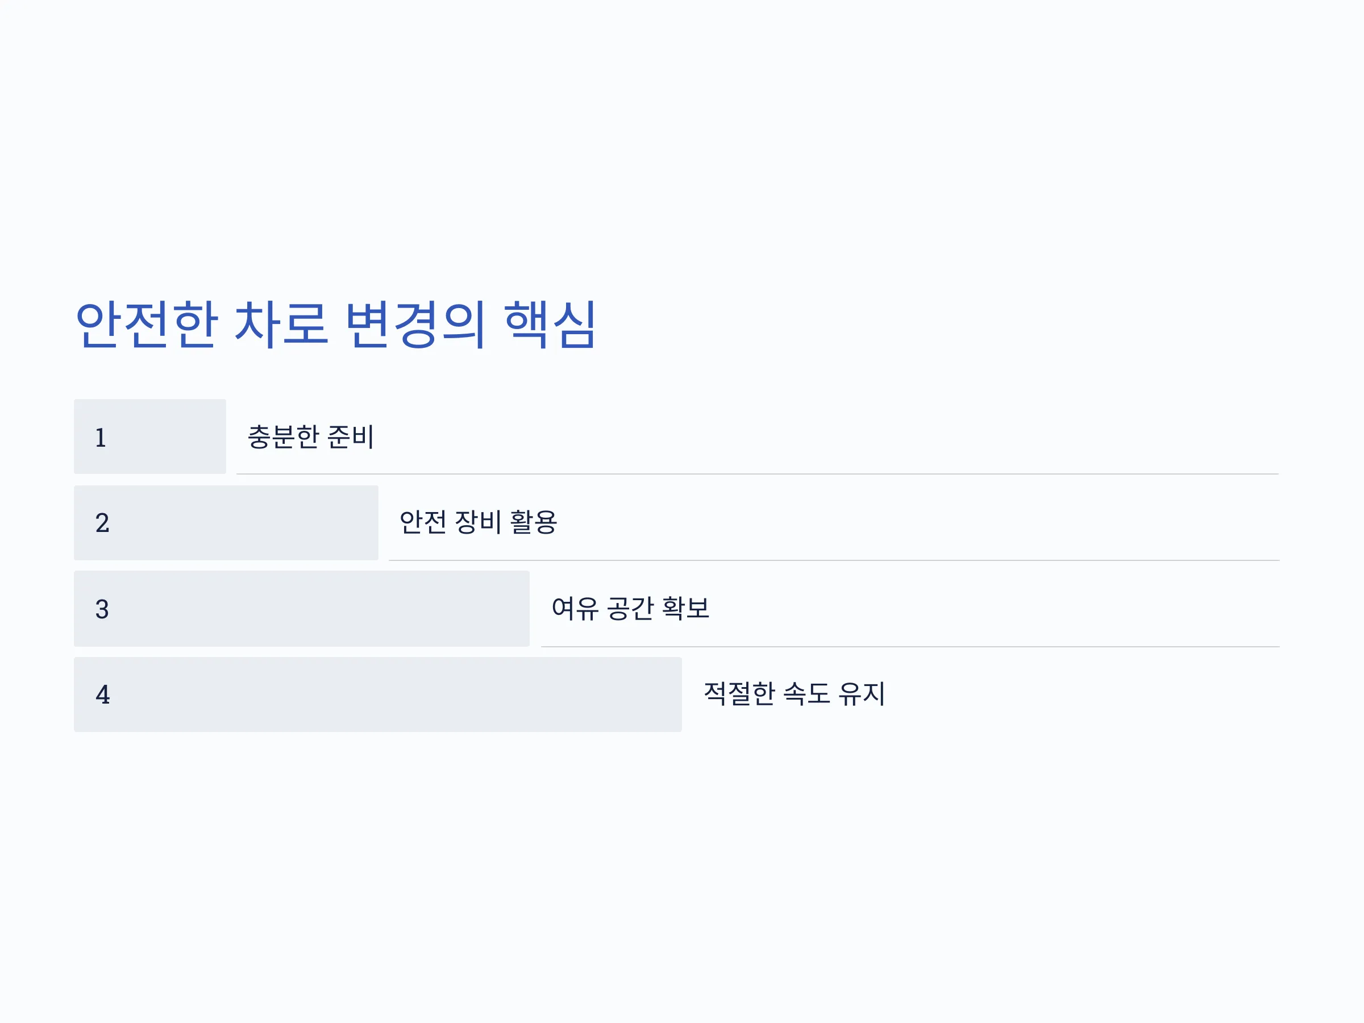Click the gray box numbered 2
1364x1023 pixels.
(226, 523)
